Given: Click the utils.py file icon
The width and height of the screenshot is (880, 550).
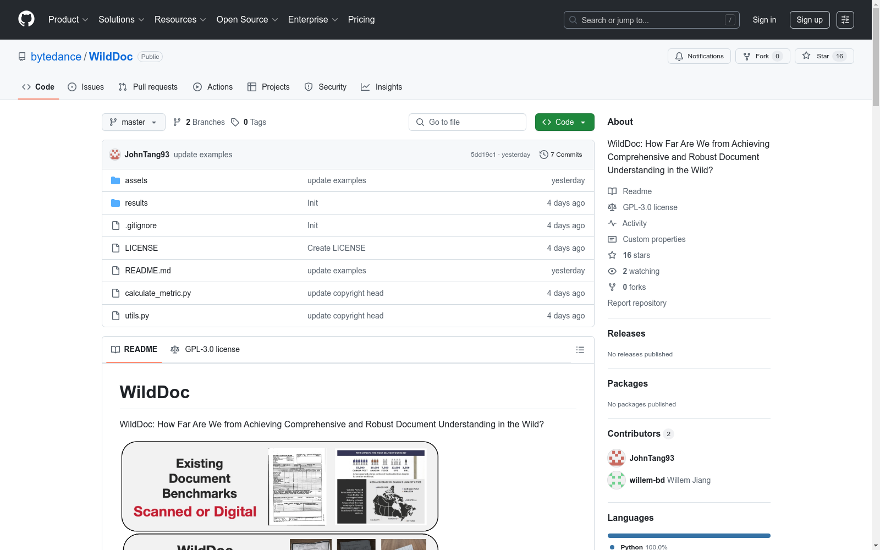Looking at the screenshot, I should pyautogui.click(x=116, y=316).
